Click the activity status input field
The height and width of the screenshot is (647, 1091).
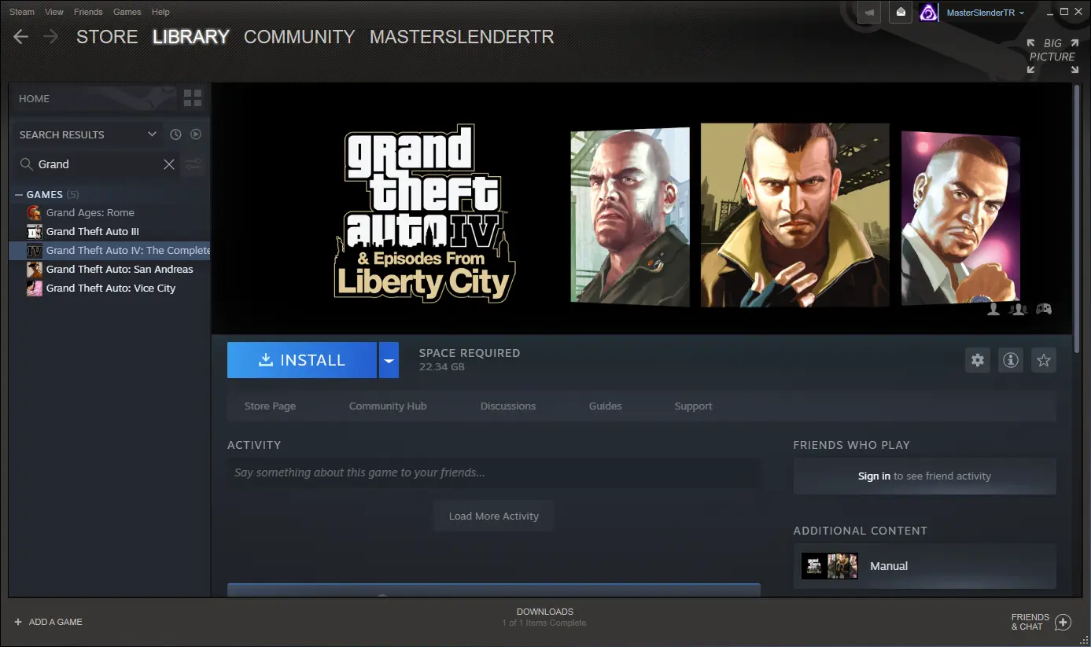[494, 472]
